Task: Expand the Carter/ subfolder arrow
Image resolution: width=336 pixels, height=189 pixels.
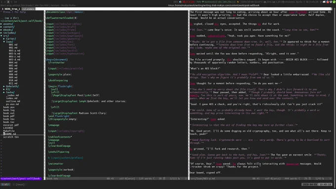Action: click(4, 39)
